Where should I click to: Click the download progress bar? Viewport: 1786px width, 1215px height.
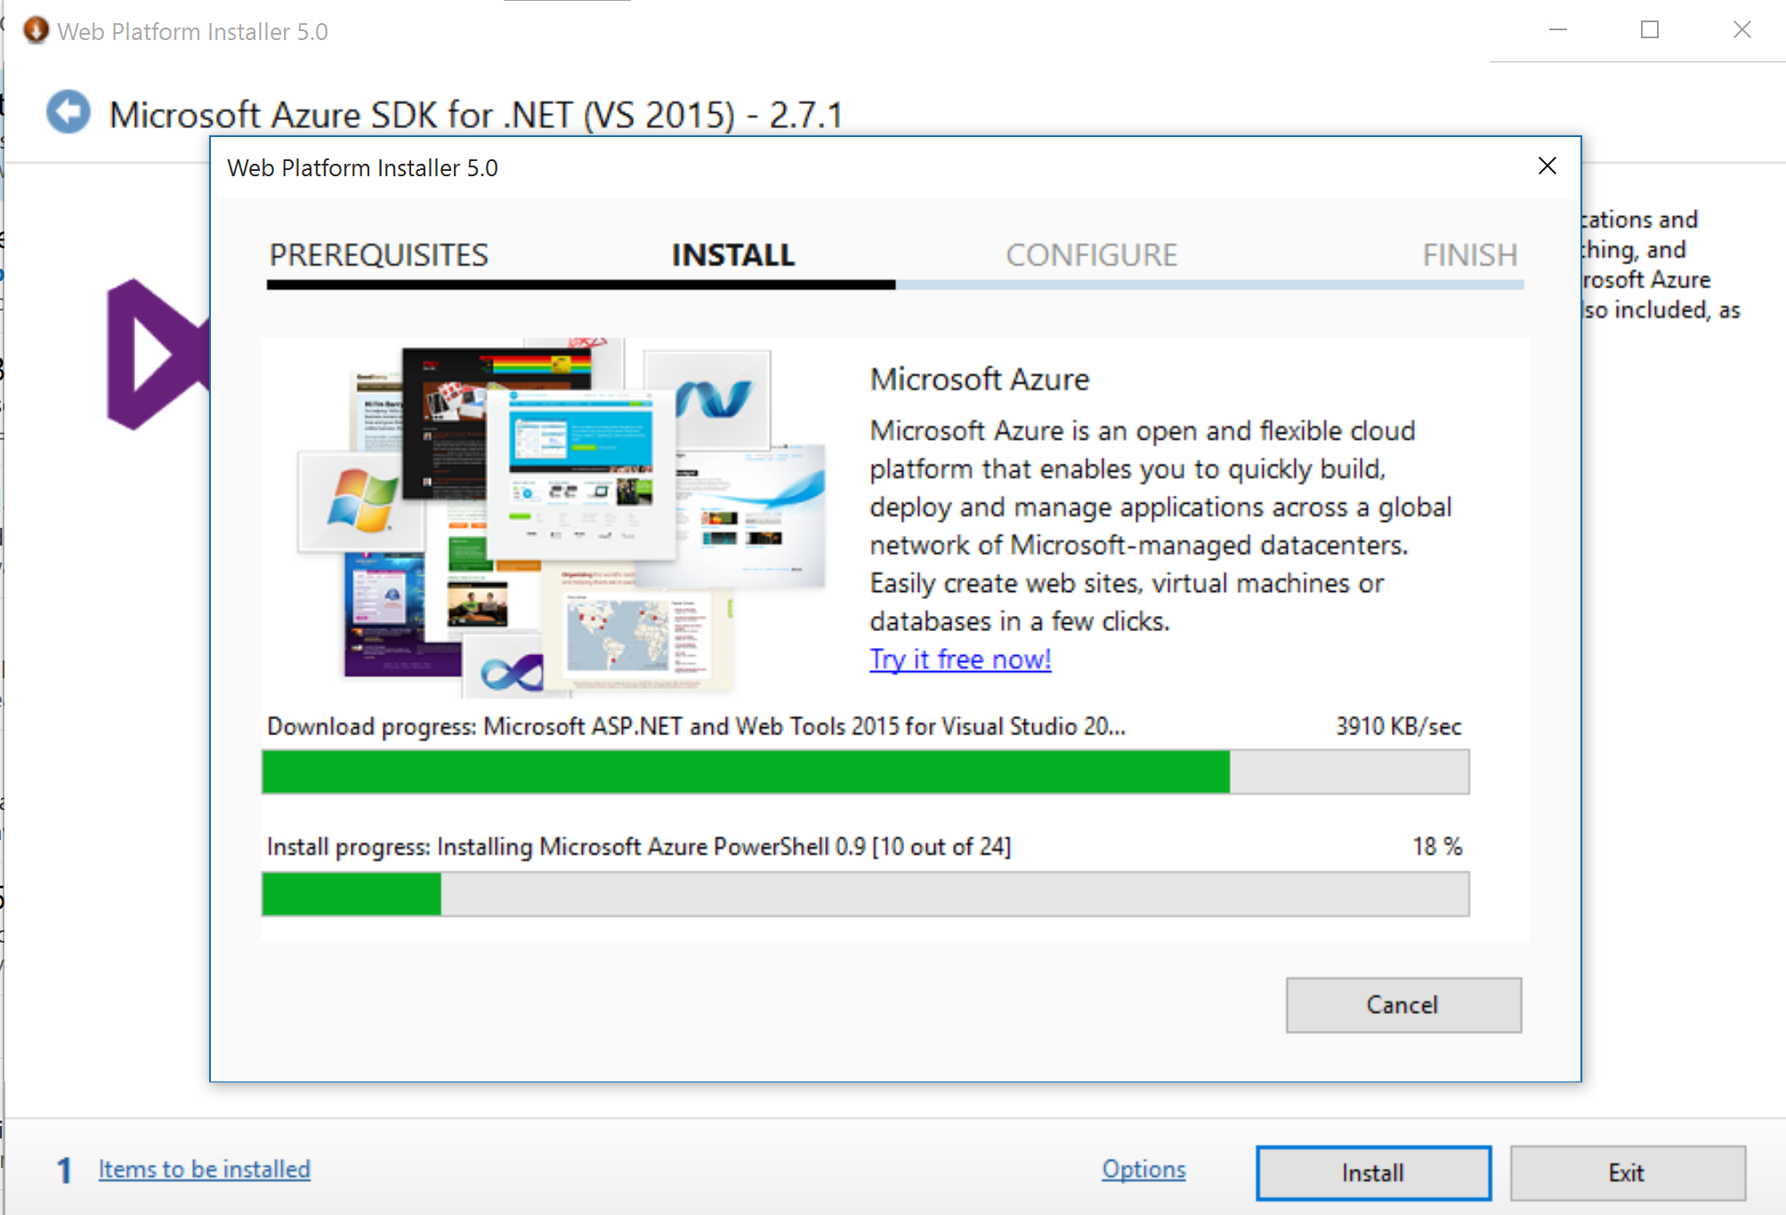point(865,772)
